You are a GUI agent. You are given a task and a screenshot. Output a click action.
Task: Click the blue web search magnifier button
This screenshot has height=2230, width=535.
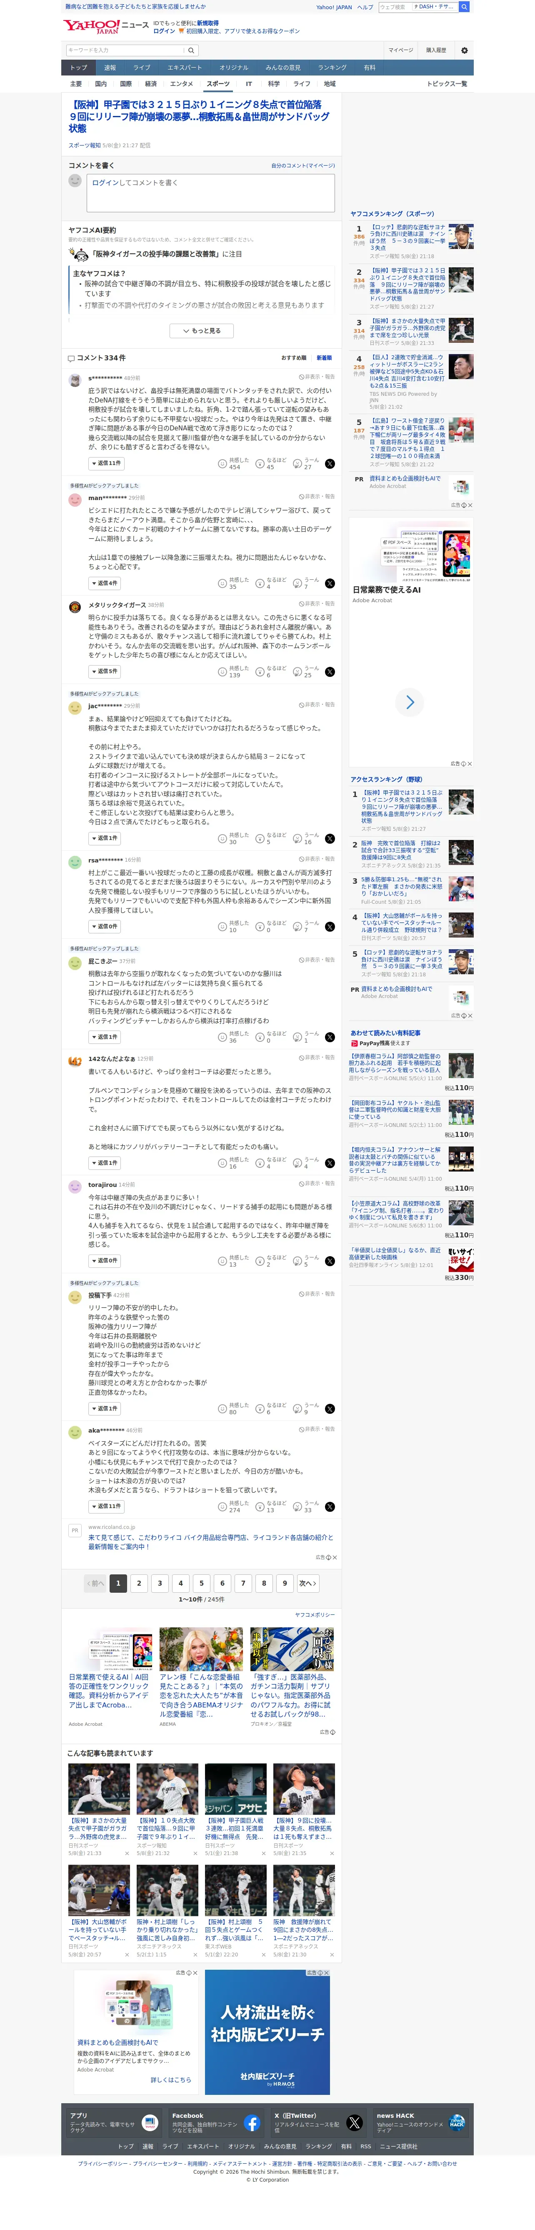[464, 7]
